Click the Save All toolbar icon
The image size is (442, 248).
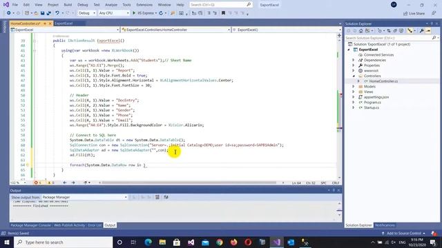click(48, 13)
